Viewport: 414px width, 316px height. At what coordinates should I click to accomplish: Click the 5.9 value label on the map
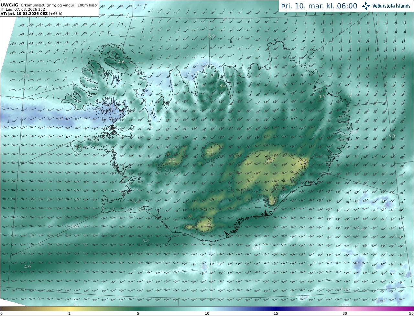[x=392, y=136]
